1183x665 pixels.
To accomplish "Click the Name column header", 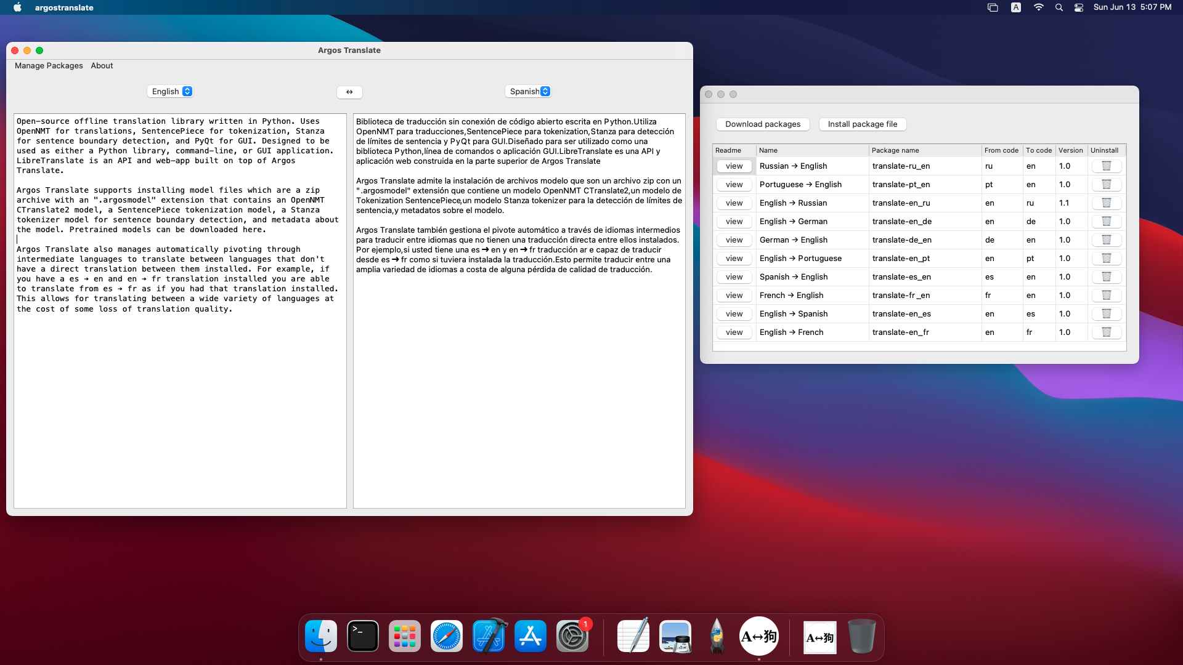I will click(x=813, y=150).
